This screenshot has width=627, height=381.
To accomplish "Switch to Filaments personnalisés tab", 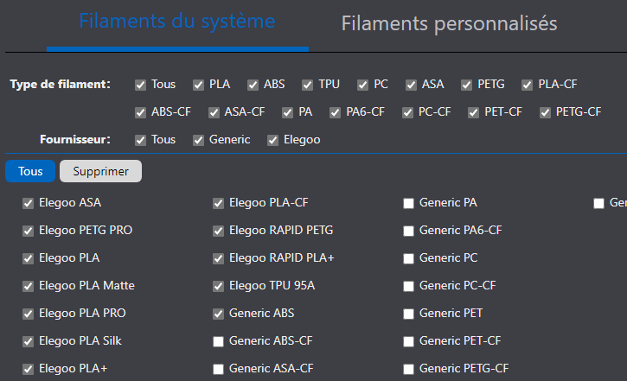I will click(x=449, y=23).
